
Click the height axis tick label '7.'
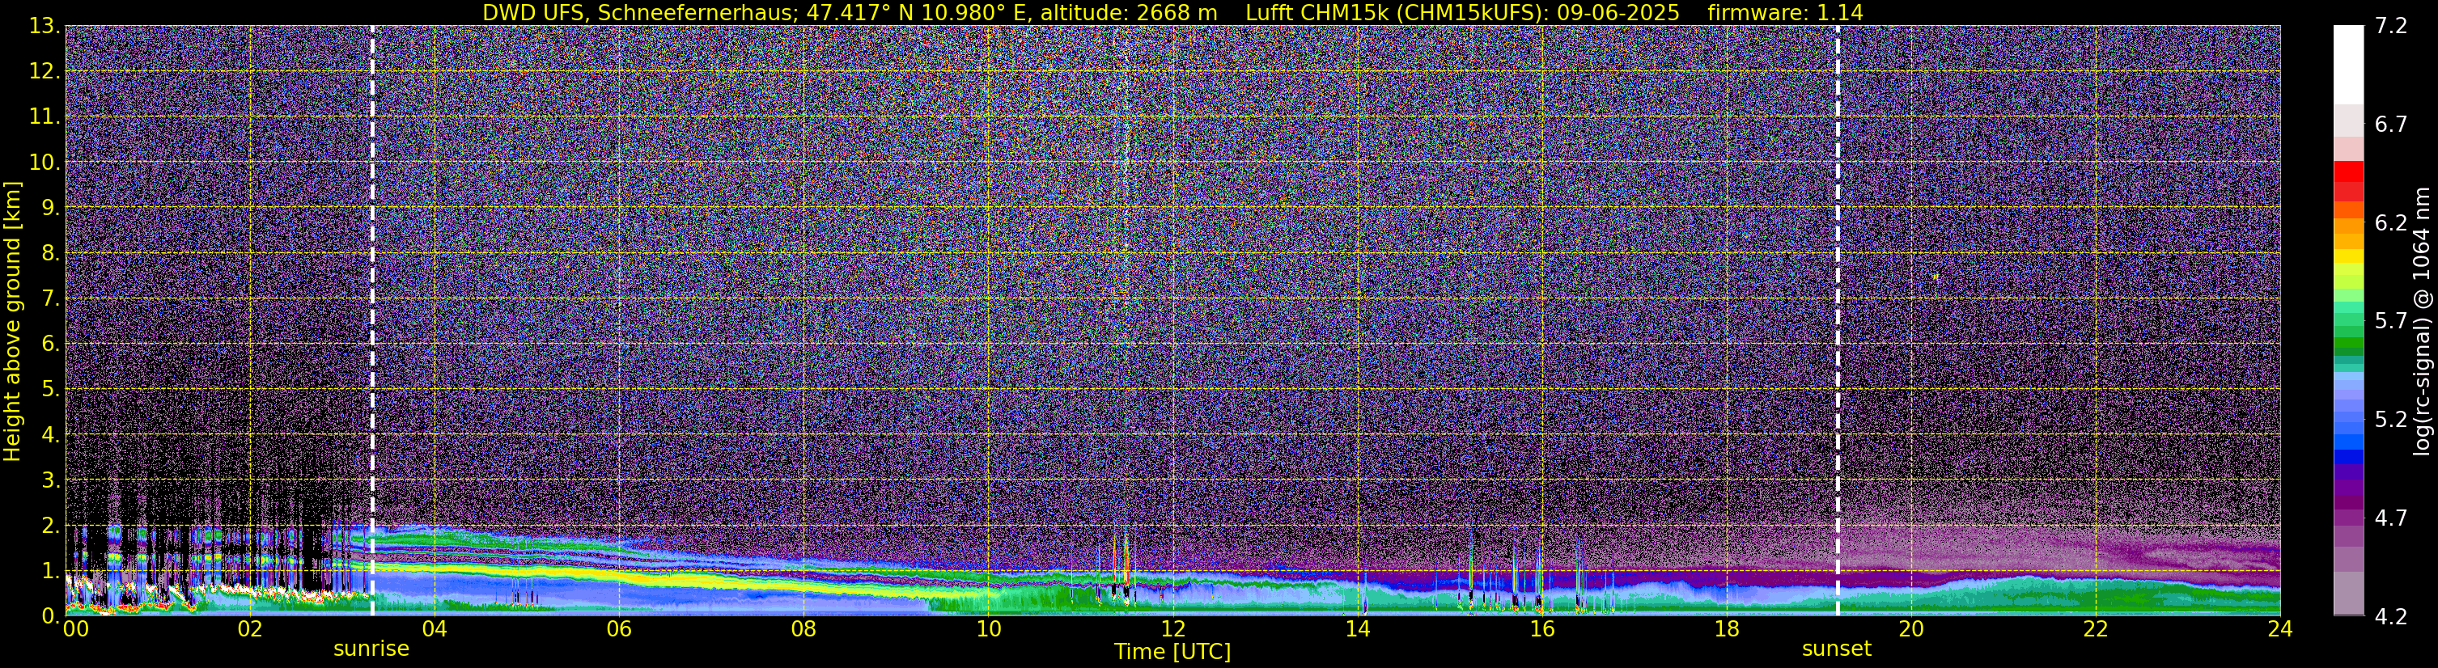(x=50, y=298)
